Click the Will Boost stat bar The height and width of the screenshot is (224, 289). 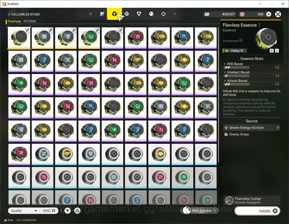pyautogui.click(x=236, y=67)
